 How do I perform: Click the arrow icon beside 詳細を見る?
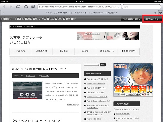78,105
